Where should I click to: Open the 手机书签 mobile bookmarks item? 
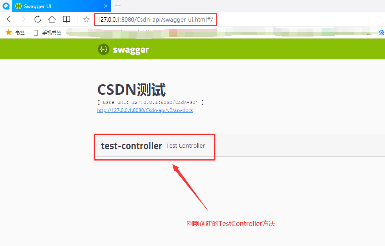coord(47,33)
